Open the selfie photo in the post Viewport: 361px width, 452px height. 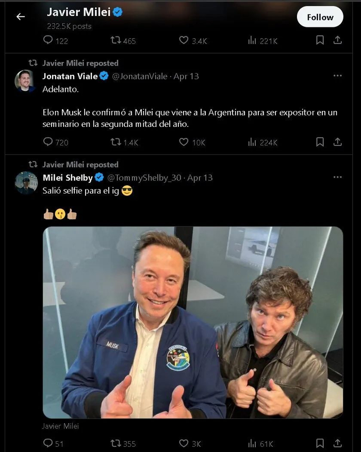[192, 322]
